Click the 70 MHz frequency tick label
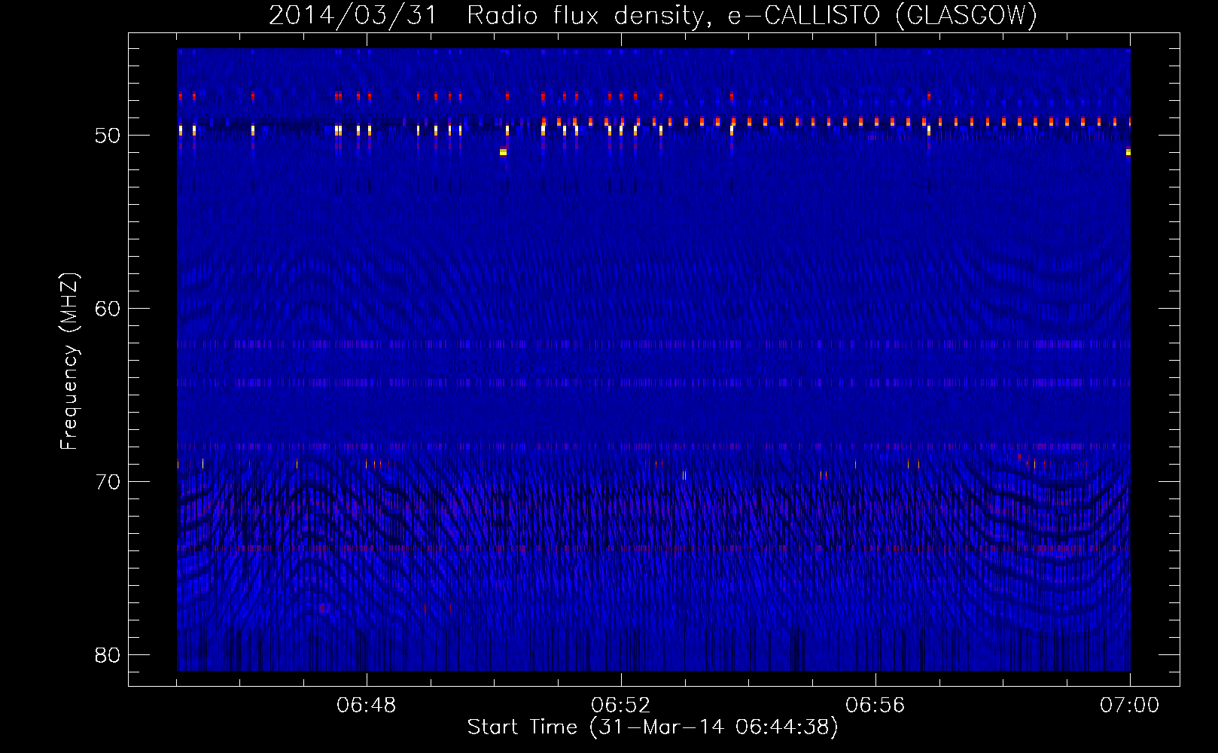 [x=108, y=482]
